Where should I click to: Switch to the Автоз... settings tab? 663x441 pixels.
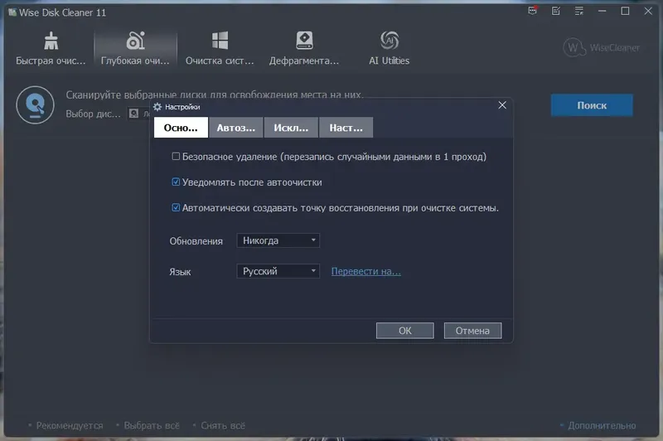click(x=236, y=128)
